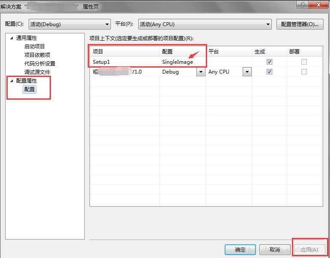The image size is (330, 258).
Task: Select 项目依赖项 in the tree
Action: 37,55
